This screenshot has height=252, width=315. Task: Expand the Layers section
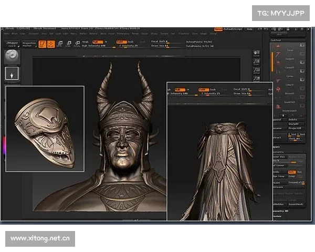click(277, 147)
